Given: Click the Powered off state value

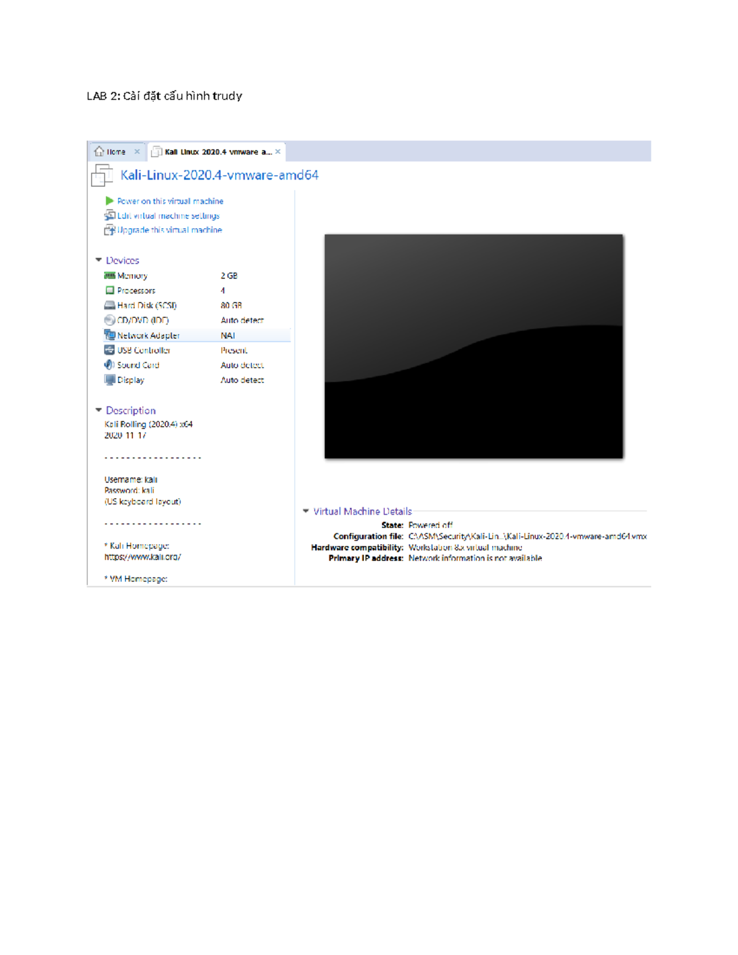Looking at the screenshot, I should [x=430, y=525].
